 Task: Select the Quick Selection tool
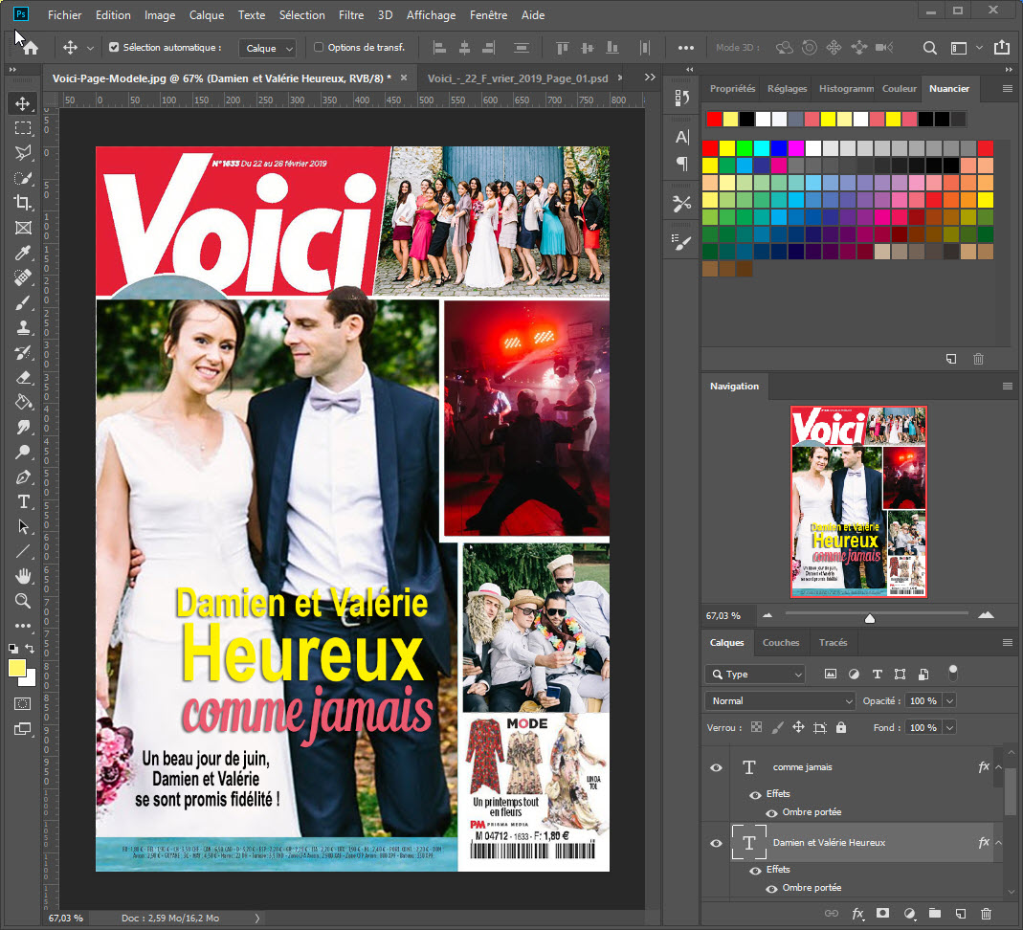[x=23, y=178]
